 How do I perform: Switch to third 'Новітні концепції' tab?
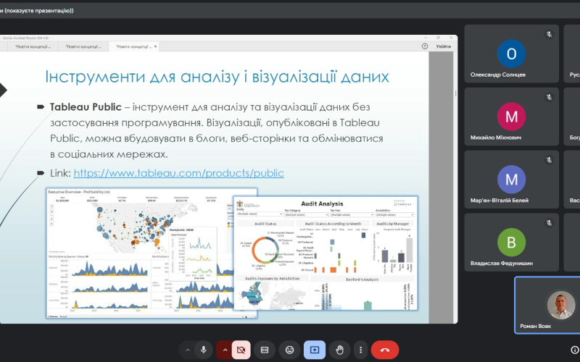click(133, 46)
